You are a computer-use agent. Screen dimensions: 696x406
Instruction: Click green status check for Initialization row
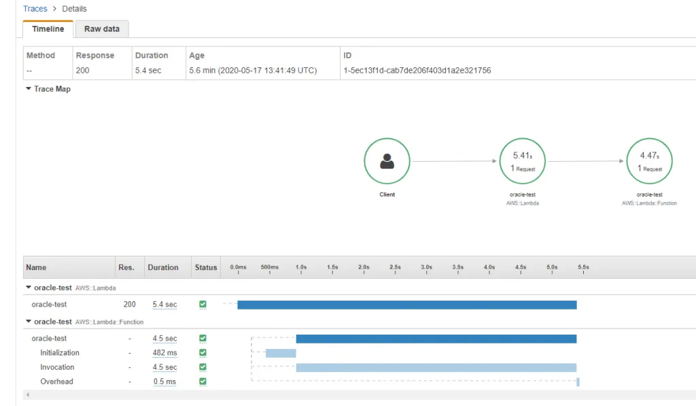click(x=203, y=353)
